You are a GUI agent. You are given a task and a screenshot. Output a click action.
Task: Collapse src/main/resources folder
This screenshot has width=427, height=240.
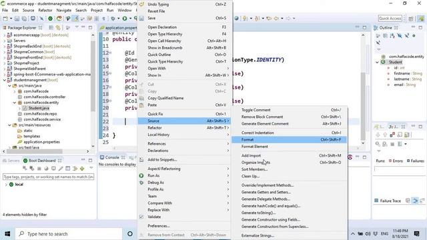(x=9, y=125)
